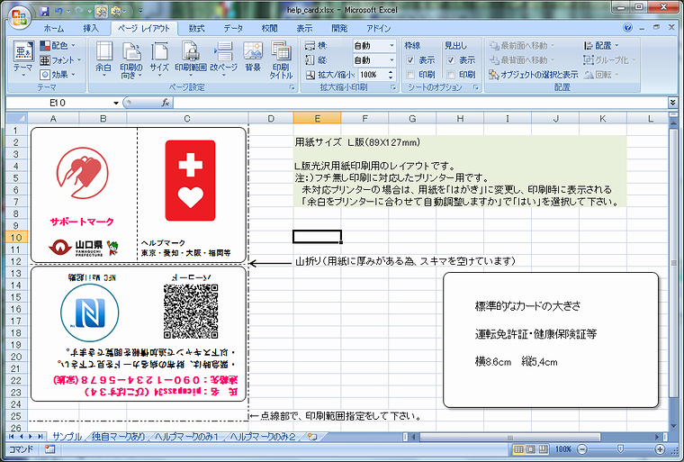This screenshot has width=684, height=462.
Task: Switch to the 数式 ribbon tab
Action: coord(196,28)
